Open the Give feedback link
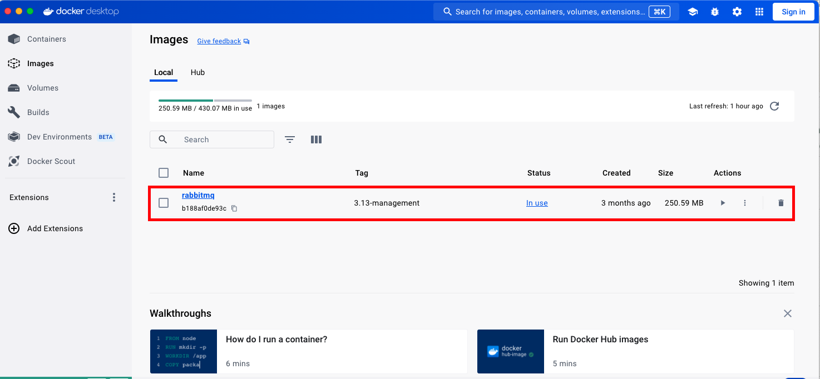This screenshot has width=820, height=379. point(219,41)
